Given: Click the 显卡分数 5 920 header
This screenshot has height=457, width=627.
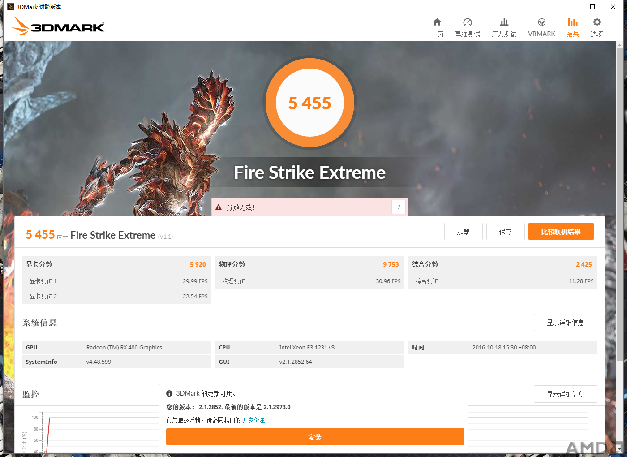Looking at the screenshot, I should tap(116, 264).
